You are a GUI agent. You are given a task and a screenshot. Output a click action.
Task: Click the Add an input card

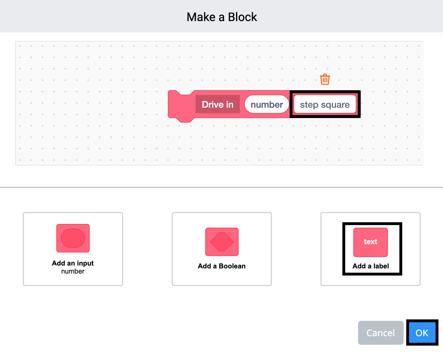tap(73, 249)
